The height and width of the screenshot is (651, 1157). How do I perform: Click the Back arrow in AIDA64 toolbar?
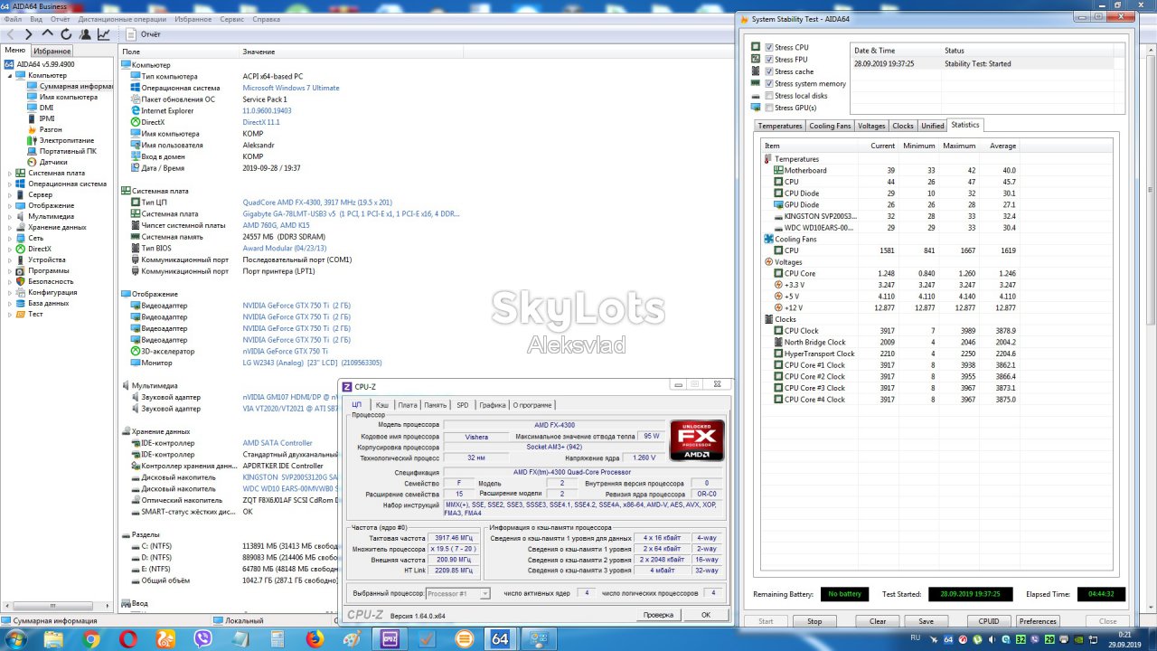pos(10,34)
